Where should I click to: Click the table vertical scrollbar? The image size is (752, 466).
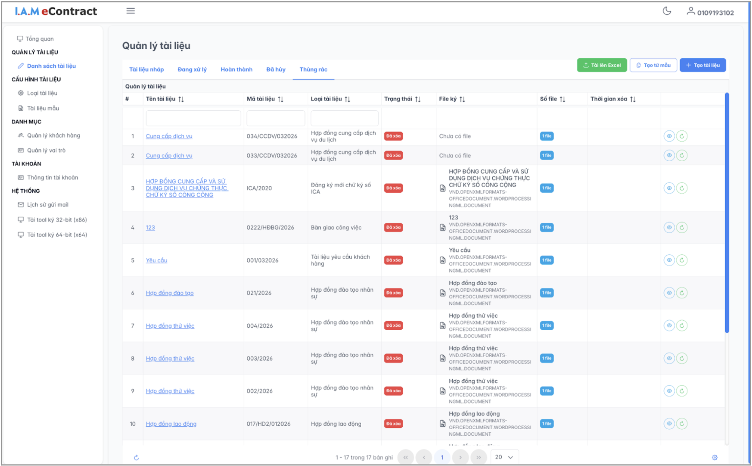coord(727,212)
